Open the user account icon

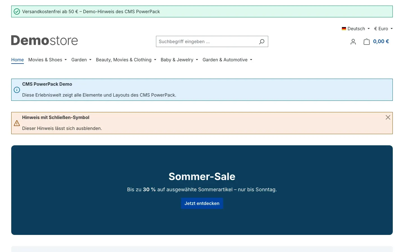pos(353,42)
